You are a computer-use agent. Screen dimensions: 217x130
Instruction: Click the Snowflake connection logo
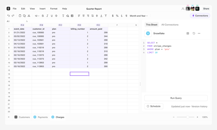pos(148,33)
